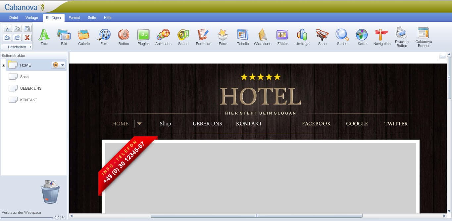The image size is (452, 221).
Task: Click the HOTEL logo title
Action: (261, 96)
